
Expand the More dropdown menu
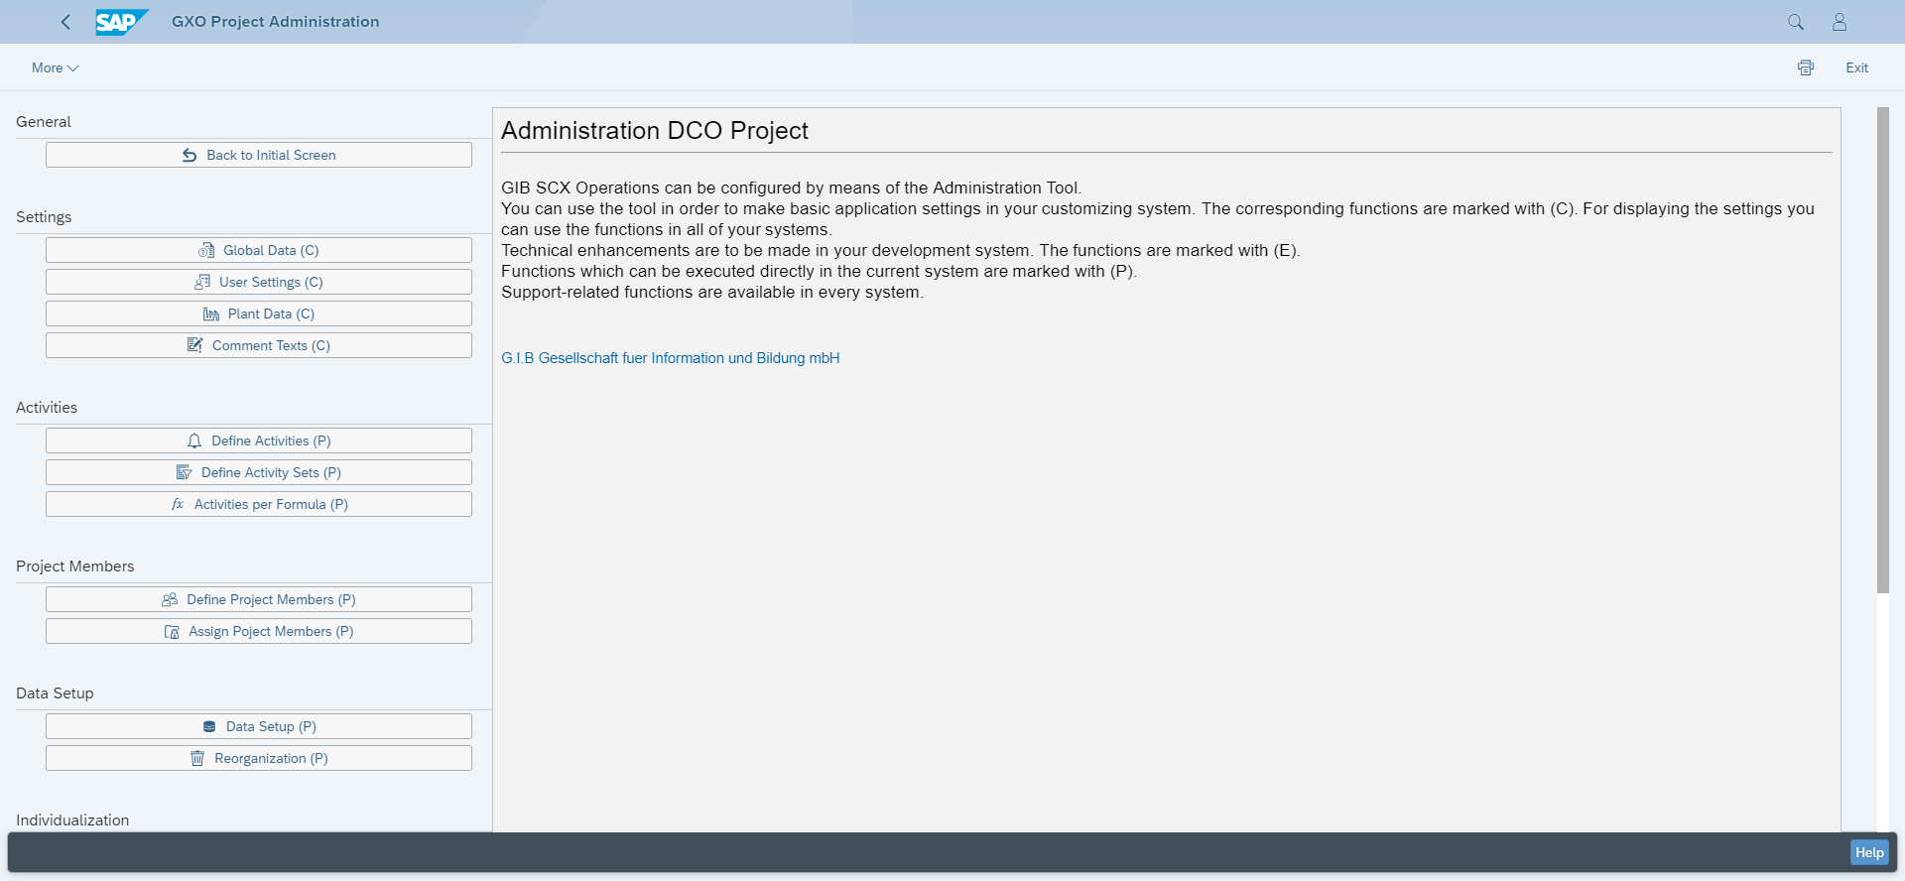(x=55, y=67)
